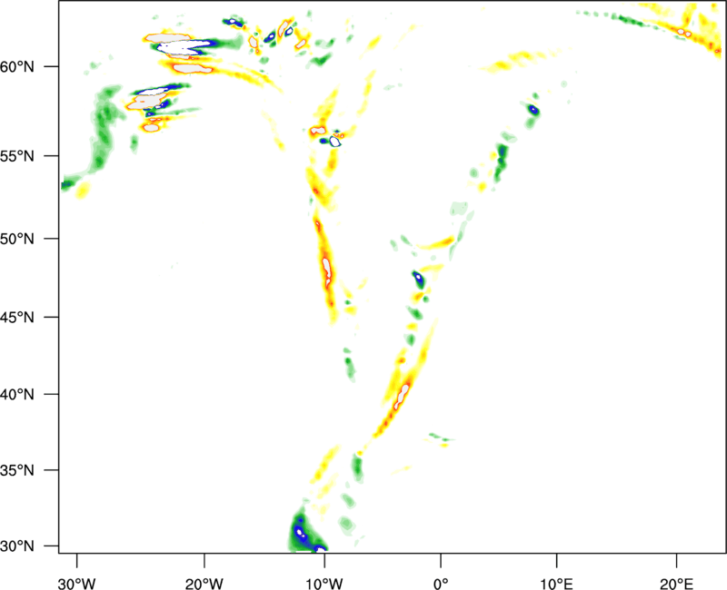Image resolution: width=727 pixels, height=590 pixels.
Task: Click the 40°N latitude axis label
Action: (x=17, y=395)
